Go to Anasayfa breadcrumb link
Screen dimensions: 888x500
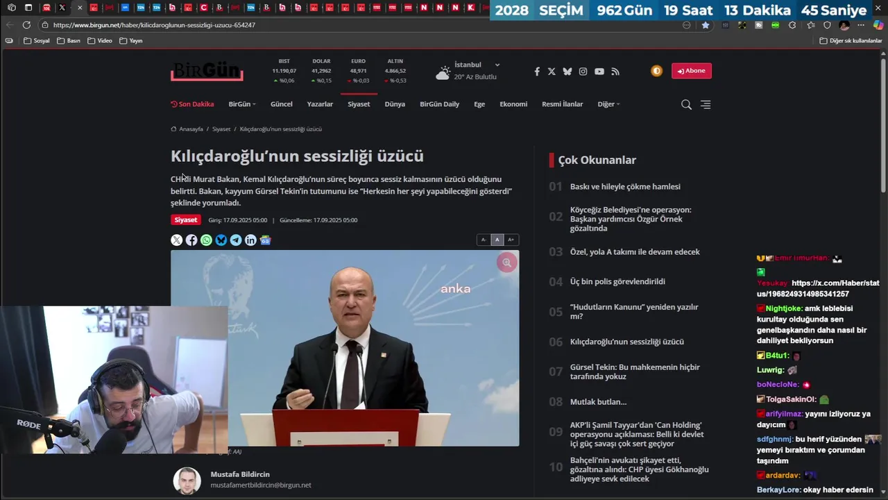187,129
